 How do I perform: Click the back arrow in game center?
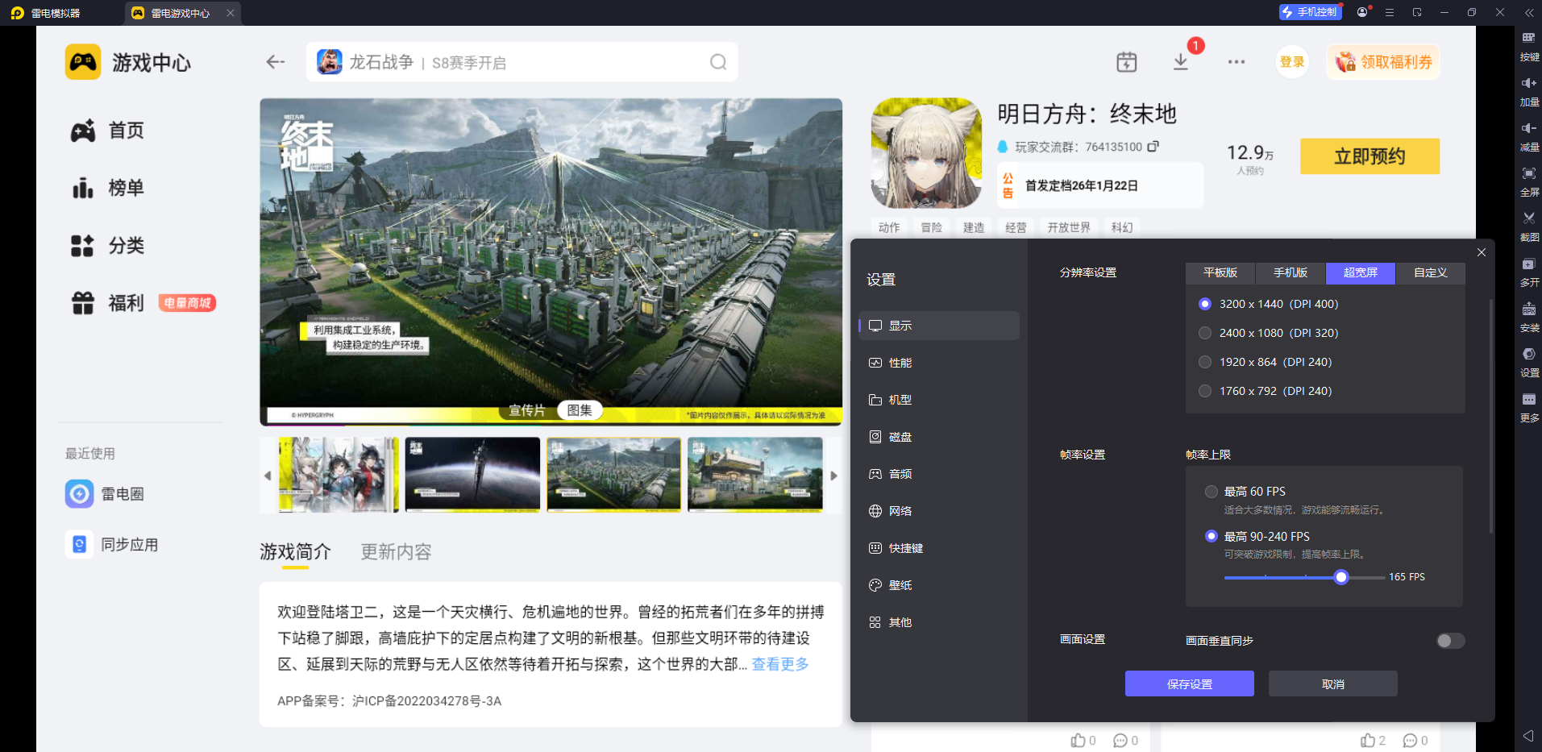click(x=276, y=62)
